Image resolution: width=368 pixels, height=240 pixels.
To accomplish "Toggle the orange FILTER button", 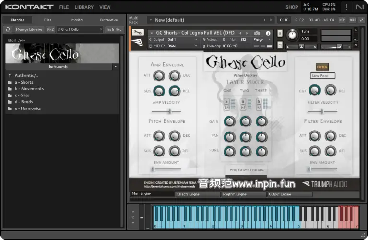I will point(322,67).
